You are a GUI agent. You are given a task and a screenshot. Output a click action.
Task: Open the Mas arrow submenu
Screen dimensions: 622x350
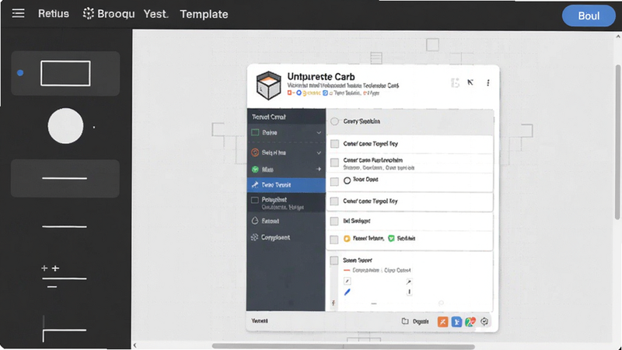tap(318, 169)
